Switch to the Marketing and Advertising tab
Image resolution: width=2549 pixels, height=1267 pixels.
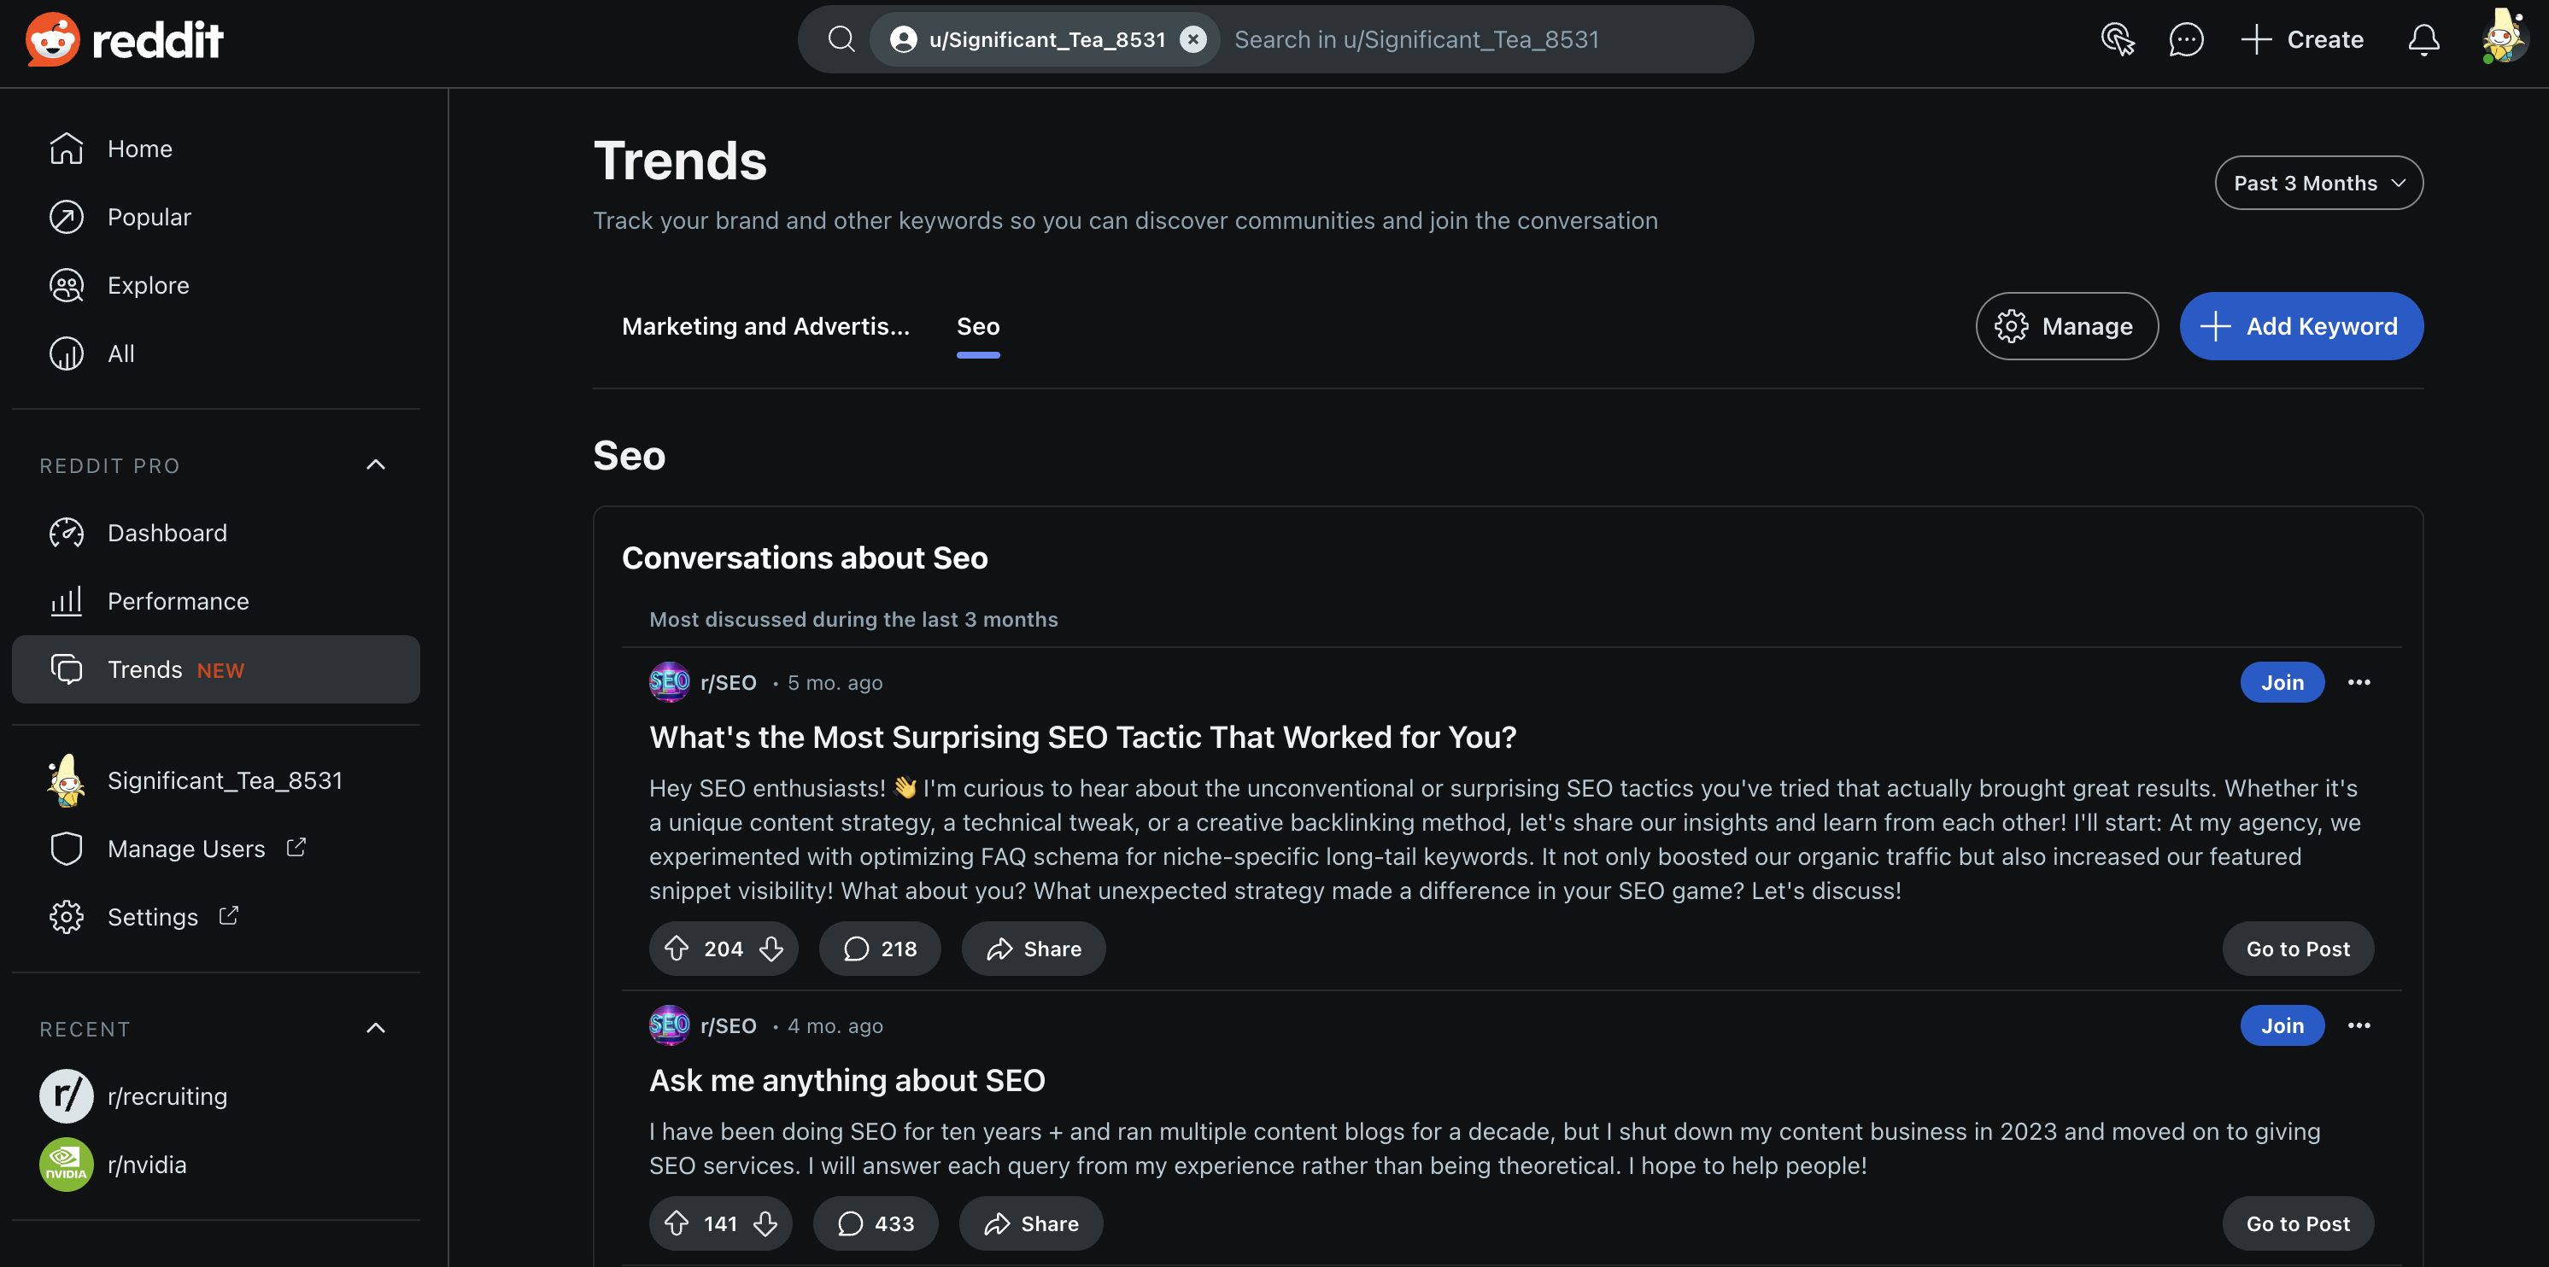click(x=766, y=325)
